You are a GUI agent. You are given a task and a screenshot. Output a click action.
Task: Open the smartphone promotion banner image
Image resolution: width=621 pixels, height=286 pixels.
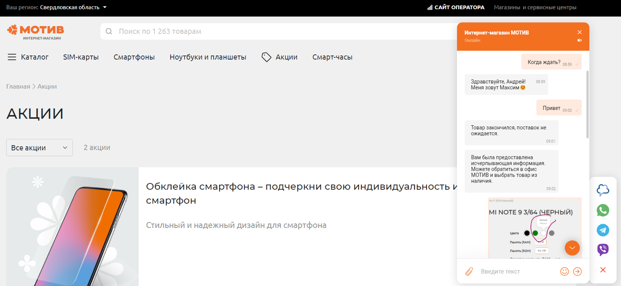pyautogui.click(x=72, y=226)
